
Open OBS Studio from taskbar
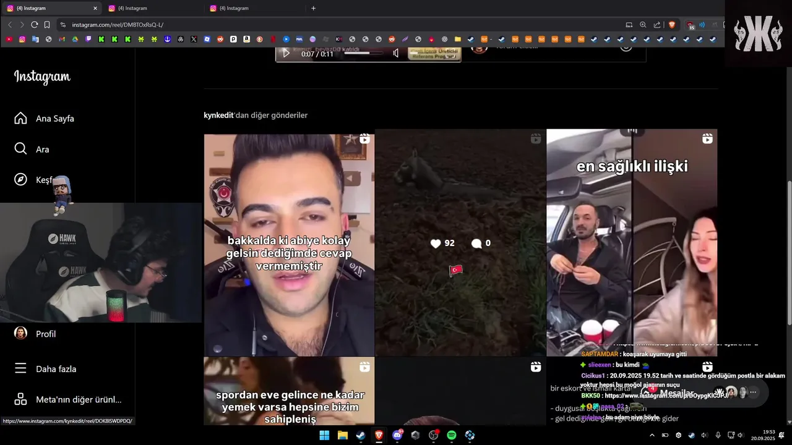[434, 435]
